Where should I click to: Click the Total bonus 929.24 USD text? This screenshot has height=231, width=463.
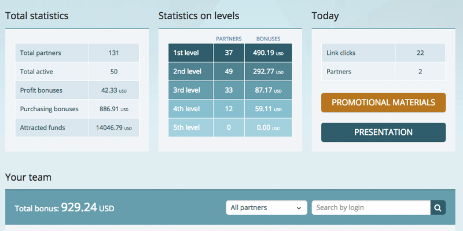(x=64, y=208)
